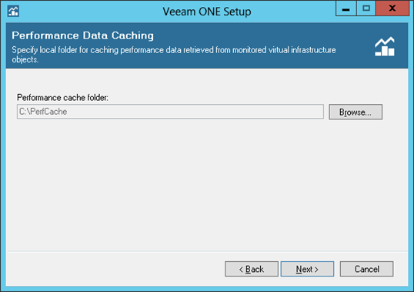Image resolution: width=414 pixels, height=292 pixels.
Task: Click the C:\PerfCache path text
Action: point(43,112)
